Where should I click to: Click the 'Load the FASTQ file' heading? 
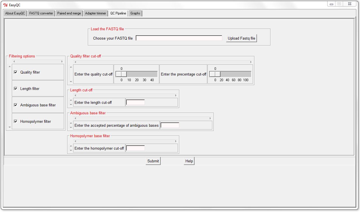click(107, 29)
